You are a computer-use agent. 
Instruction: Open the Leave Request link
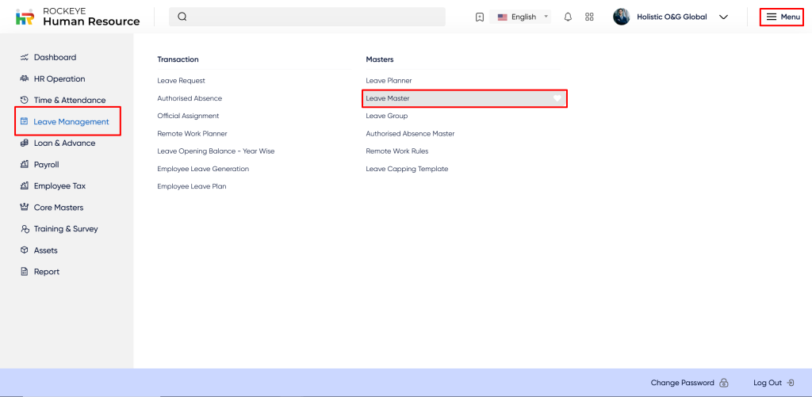tap(181, 81)
